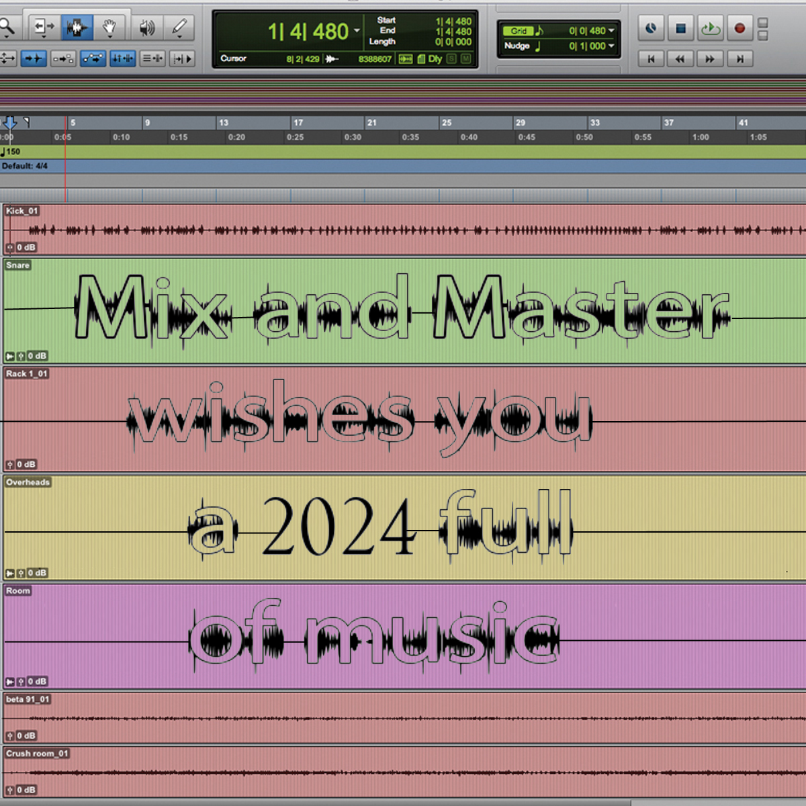Select the Grabber hand tool

coord(109,28)
